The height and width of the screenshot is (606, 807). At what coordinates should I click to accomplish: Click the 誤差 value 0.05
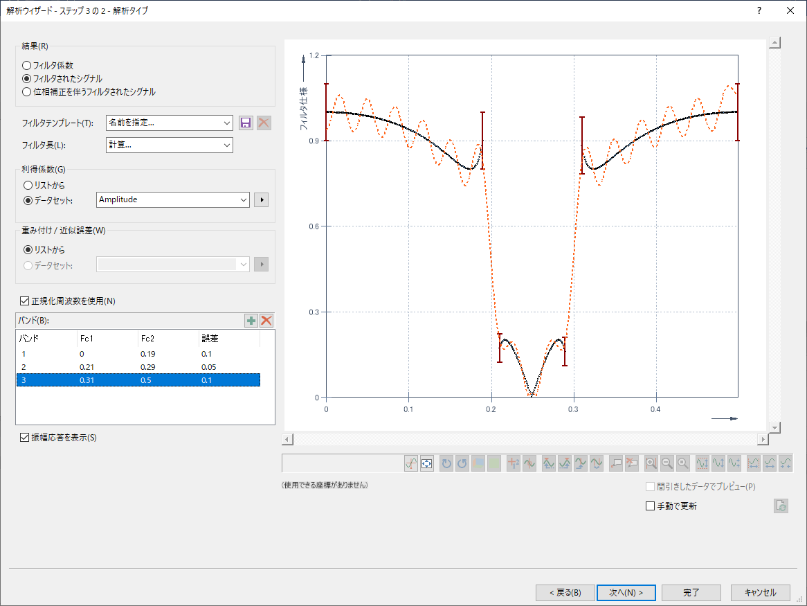tap(208, 367)
